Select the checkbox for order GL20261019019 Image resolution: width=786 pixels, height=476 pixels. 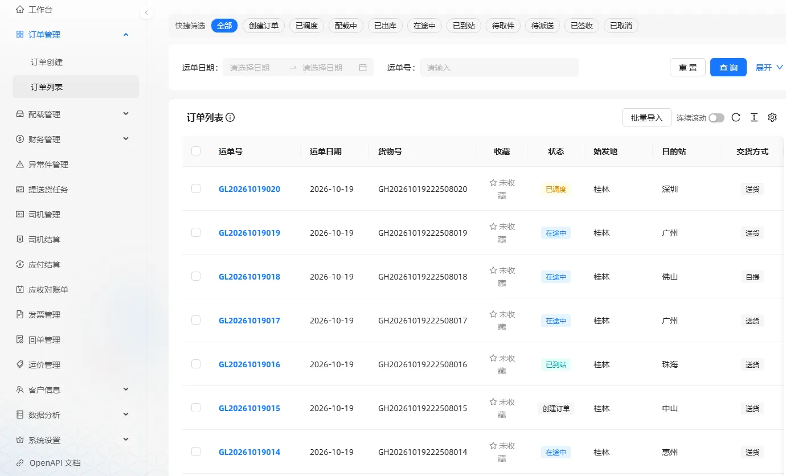[196, 232]
